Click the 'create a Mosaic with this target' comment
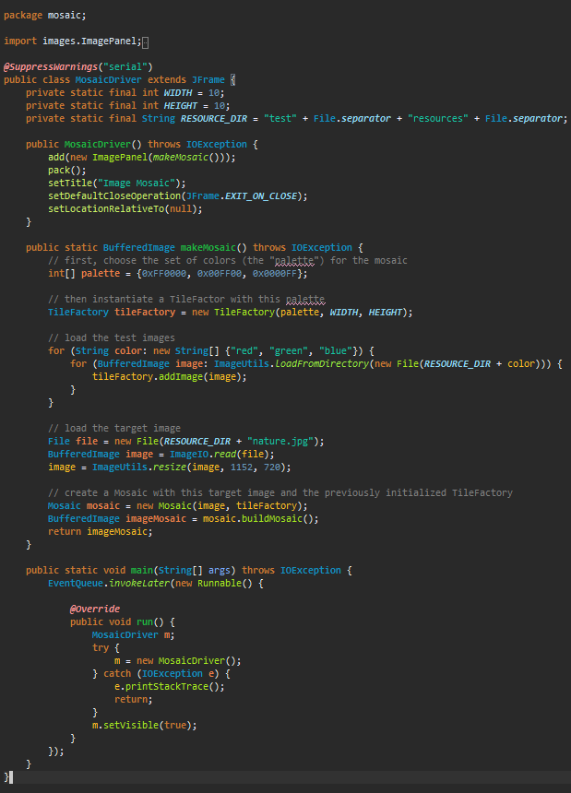The width and height of the screenshot is (571, 793). point(280,493)
